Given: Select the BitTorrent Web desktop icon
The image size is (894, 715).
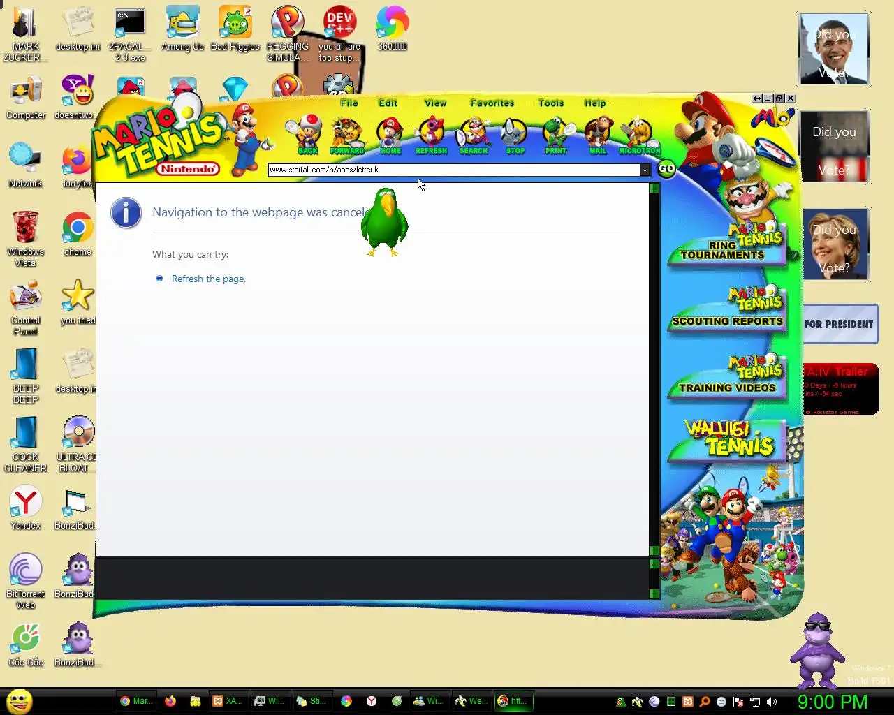Looking at the screenshot, I should point(25,582).
